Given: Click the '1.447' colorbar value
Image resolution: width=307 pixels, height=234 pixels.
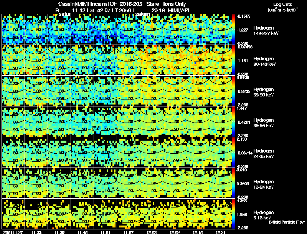Looking at the screenshot, I should (x=242, y=108).
